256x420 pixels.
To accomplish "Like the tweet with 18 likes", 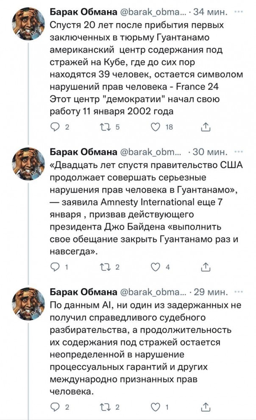I will coord(157,126).
